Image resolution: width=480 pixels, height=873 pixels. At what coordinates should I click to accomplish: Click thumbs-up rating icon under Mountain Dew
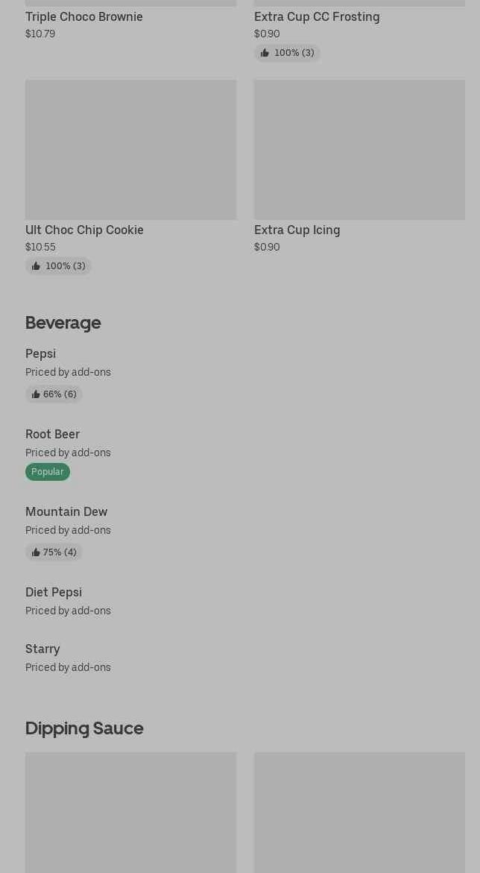[36, 552]
